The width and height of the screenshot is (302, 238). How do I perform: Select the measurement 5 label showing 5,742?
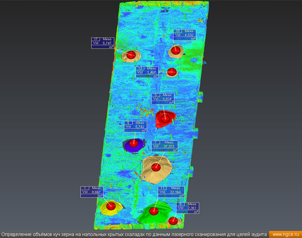(x=135, y=127)
